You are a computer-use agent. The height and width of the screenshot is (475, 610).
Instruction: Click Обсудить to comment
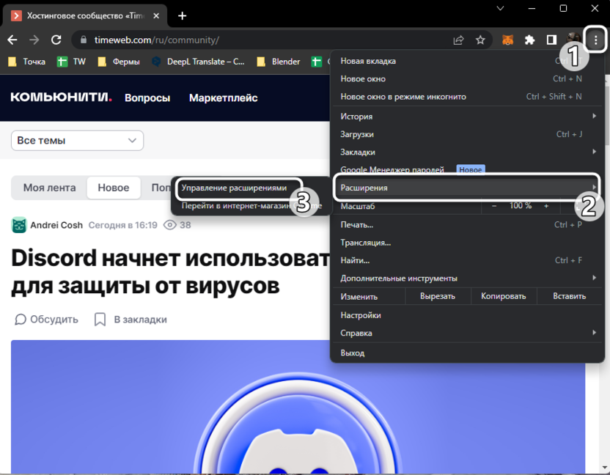46,320
